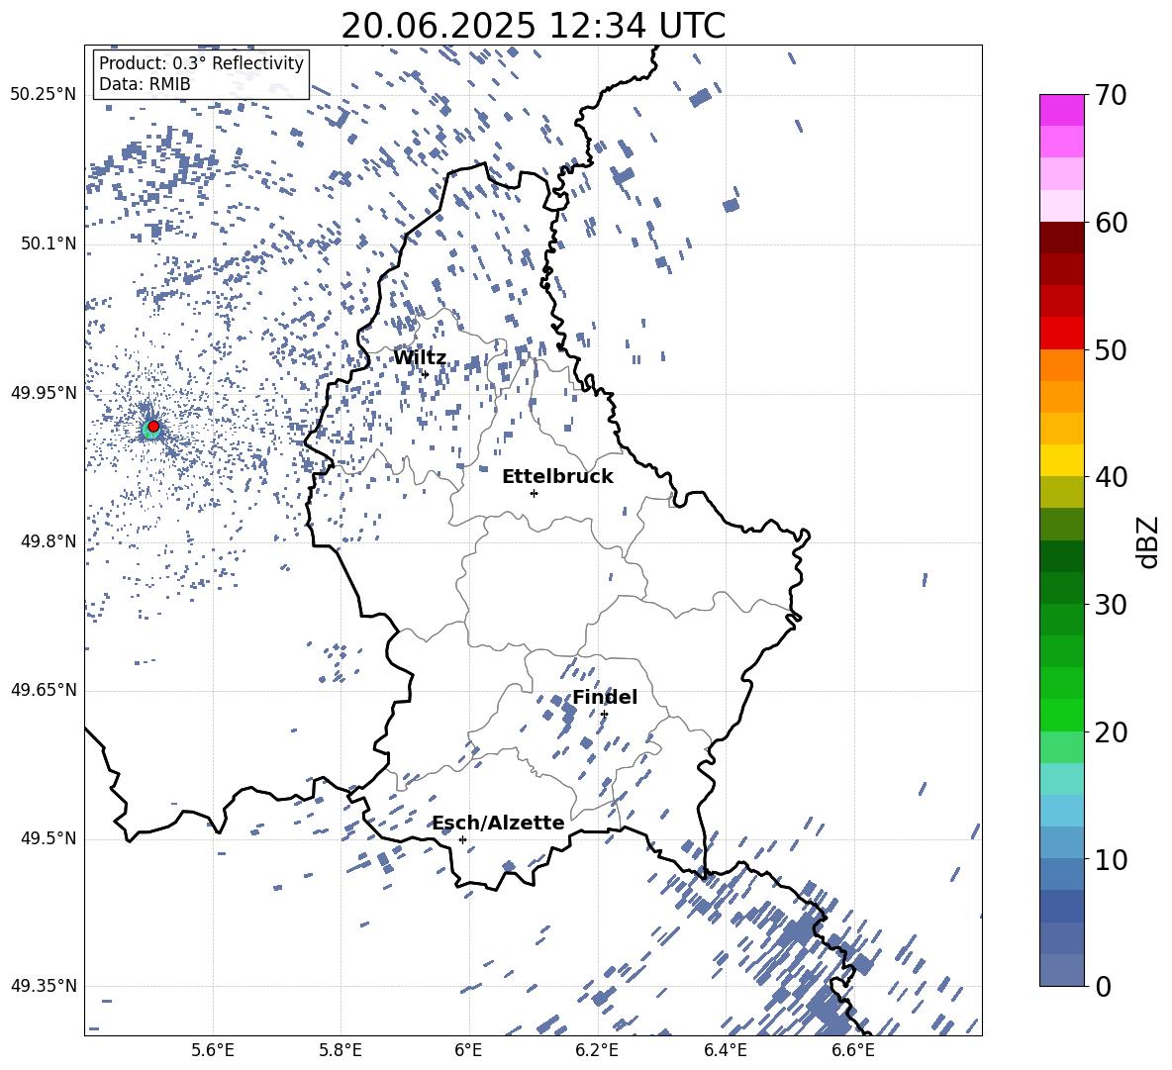The width and height of the screenshot is (1172, 1070).
Task: Click the 'Product: 0.3° Reflectivity' text
Action: click(x=201, y=62)
